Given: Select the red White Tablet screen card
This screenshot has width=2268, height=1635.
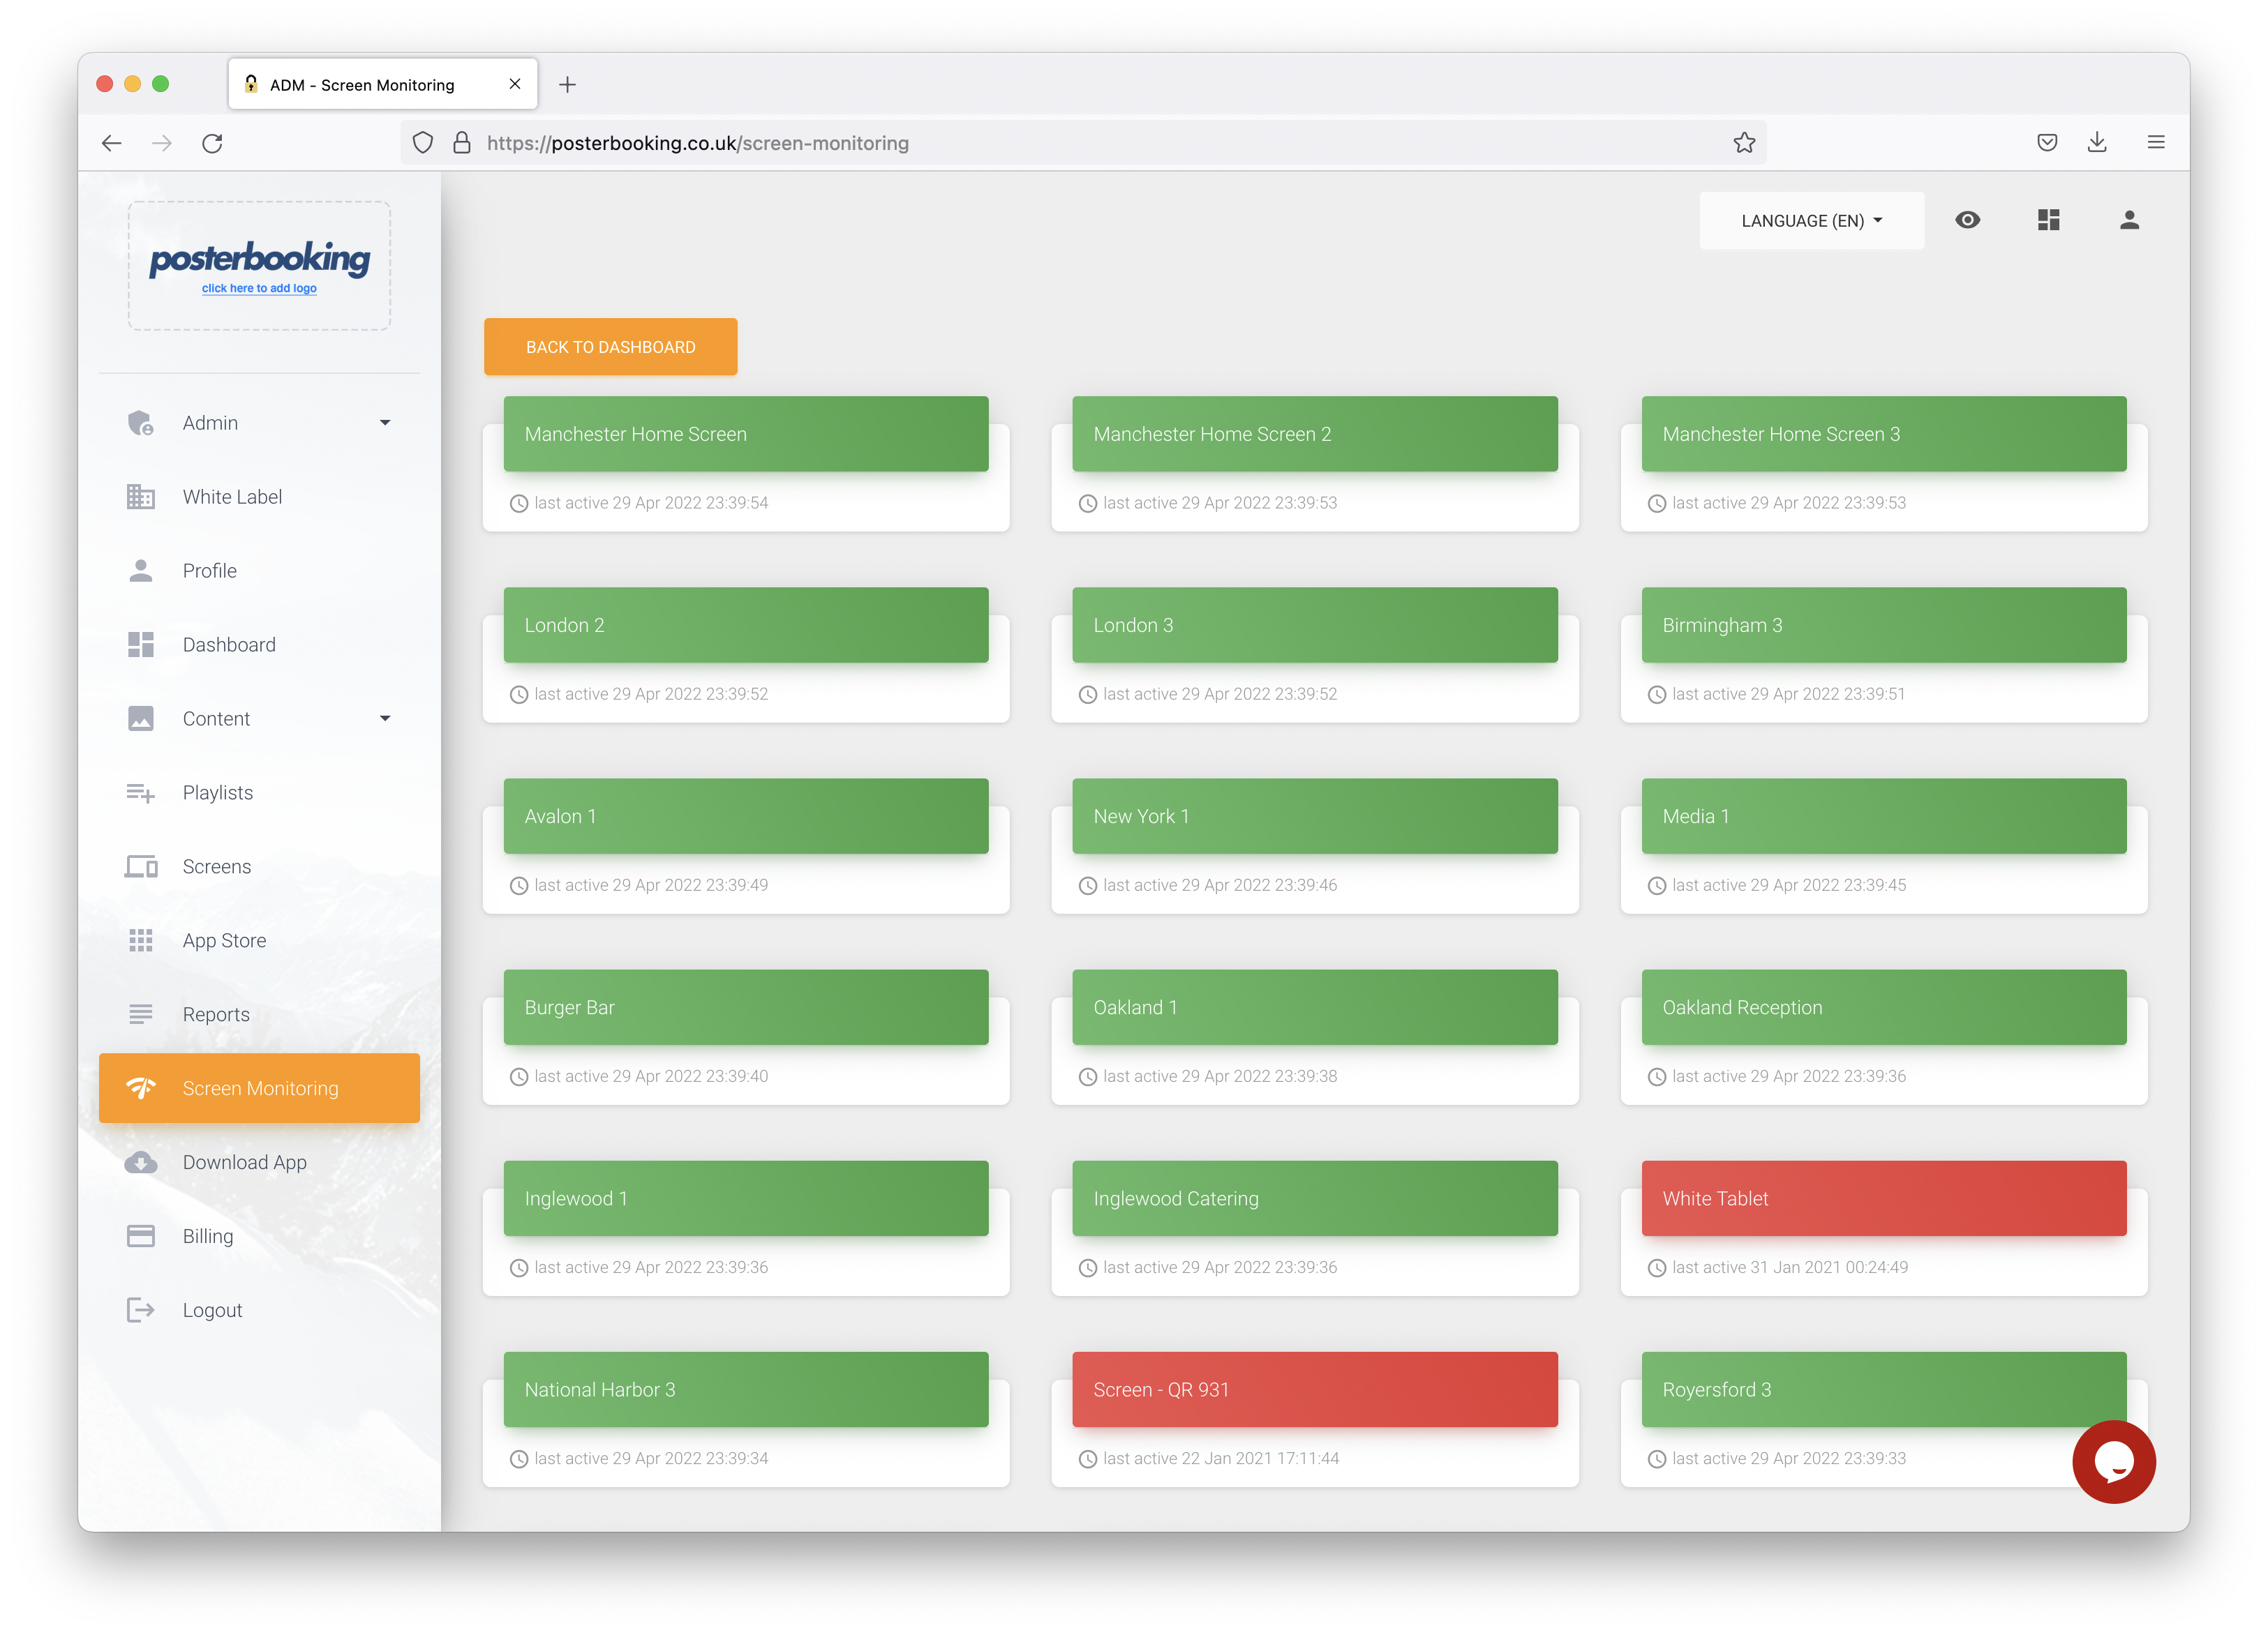Looking at the screenshot, I should (1883, 1198).
